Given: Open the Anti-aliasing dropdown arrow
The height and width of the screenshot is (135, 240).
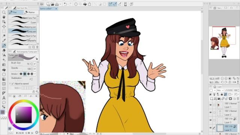Looking at the screenshot, I should tap(35, 74).
